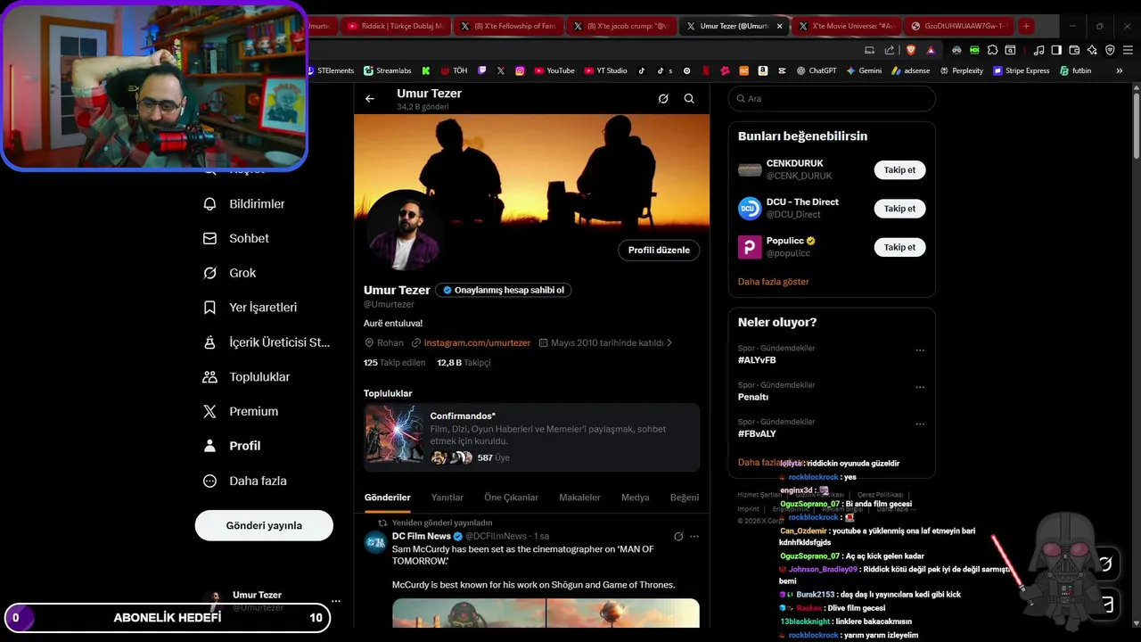The image size is (1141, 642).
Task: Switch to the X'te Fellowship of Fans tab
Action: (x=507, y=26)
